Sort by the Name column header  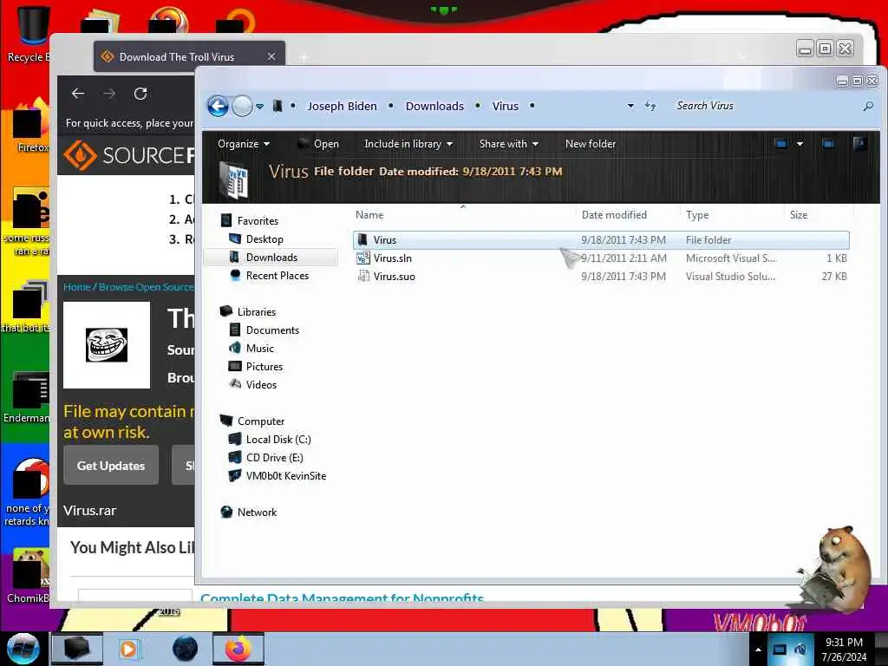pos(463,215)
